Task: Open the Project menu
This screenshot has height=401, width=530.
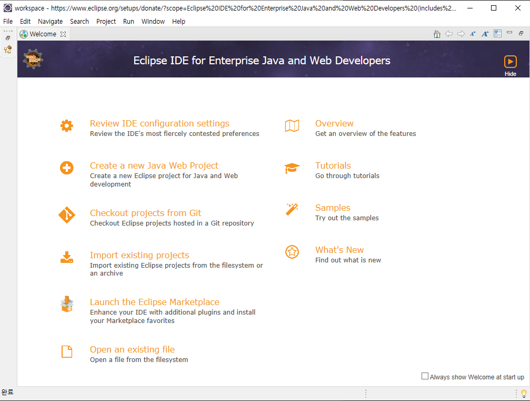Action: pyautogui.click(x=106, y=21)
